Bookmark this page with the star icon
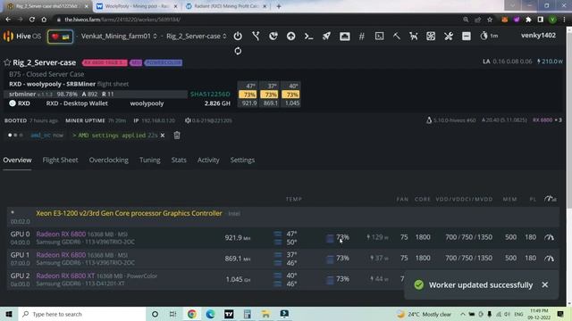The height and width of the screenshot is (321, 572). click(x=490, y=20)
